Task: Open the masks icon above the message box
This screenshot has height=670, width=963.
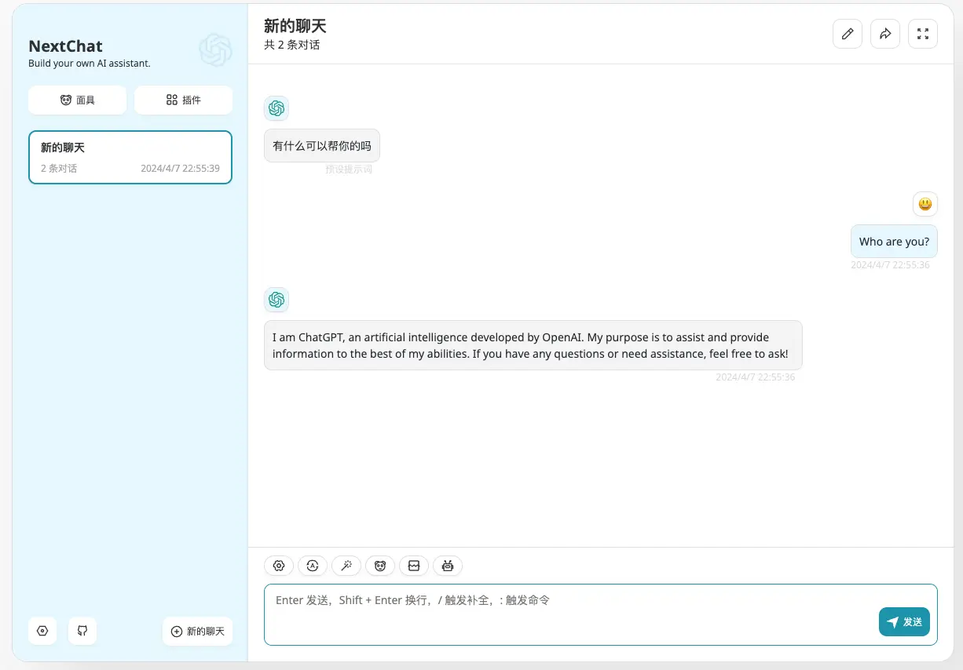Action: click(x=380, y=566)
